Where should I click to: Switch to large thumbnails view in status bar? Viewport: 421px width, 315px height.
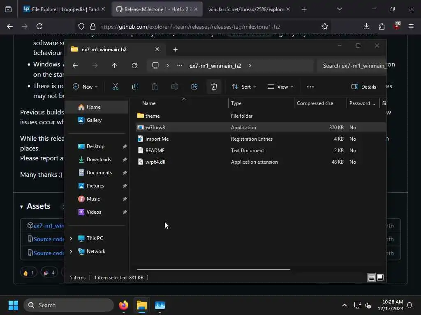(380, 278)
